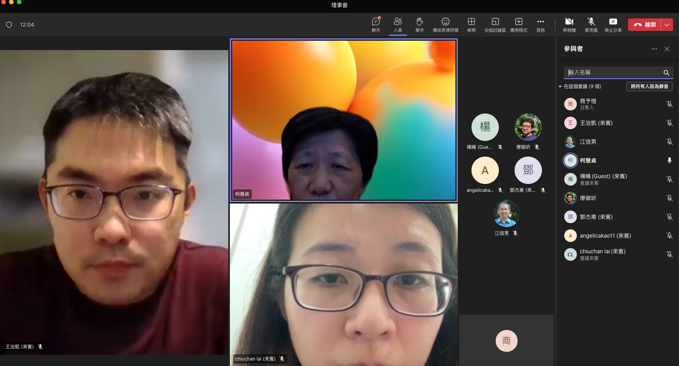Open the view (檢視) options
The width and height of the screenshot is (679, 366).
471,25
